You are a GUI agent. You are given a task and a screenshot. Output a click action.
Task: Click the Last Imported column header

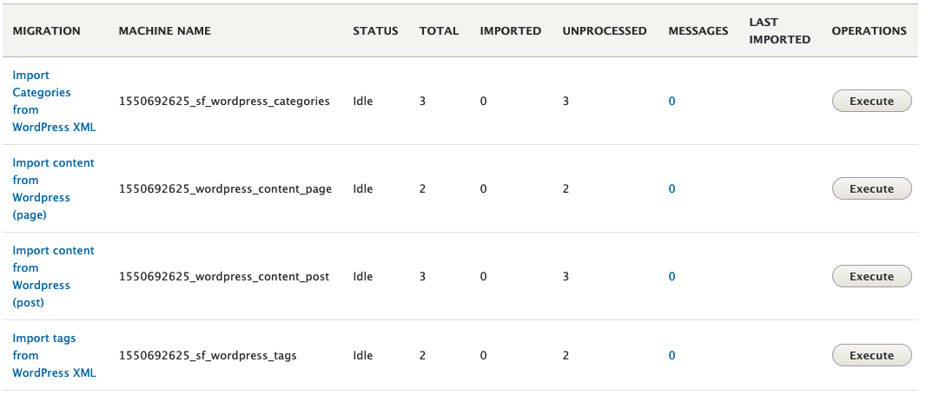778,30
